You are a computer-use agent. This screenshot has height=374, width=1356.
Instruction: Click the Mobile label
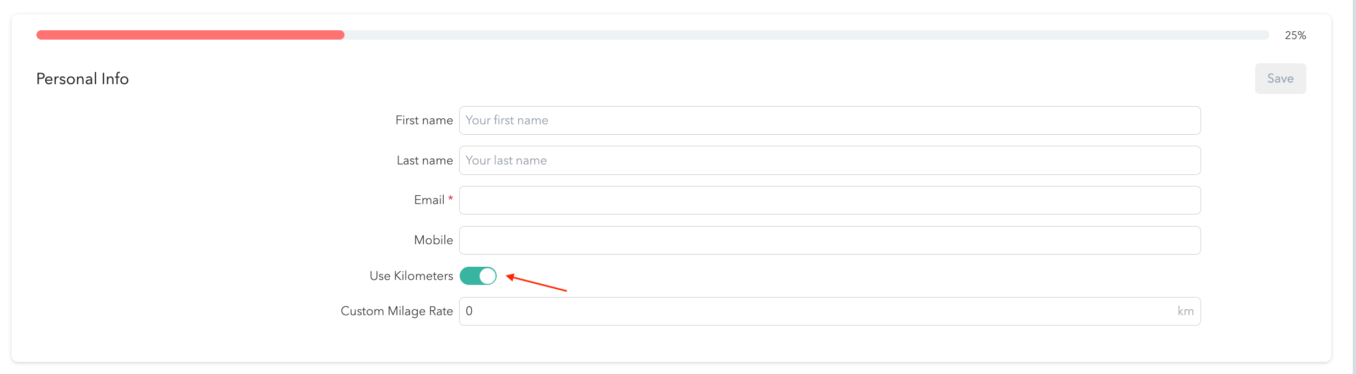point(433,240)
